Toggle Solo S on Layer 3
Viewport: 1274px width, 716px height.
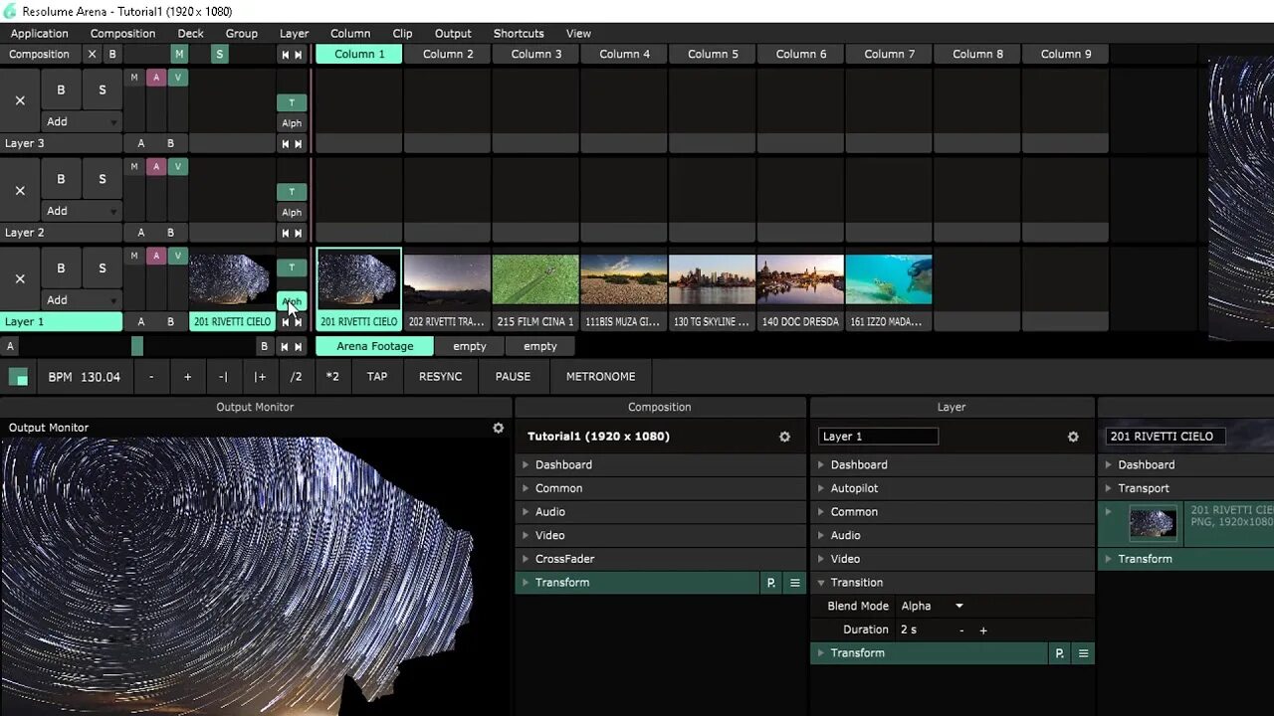102,89
